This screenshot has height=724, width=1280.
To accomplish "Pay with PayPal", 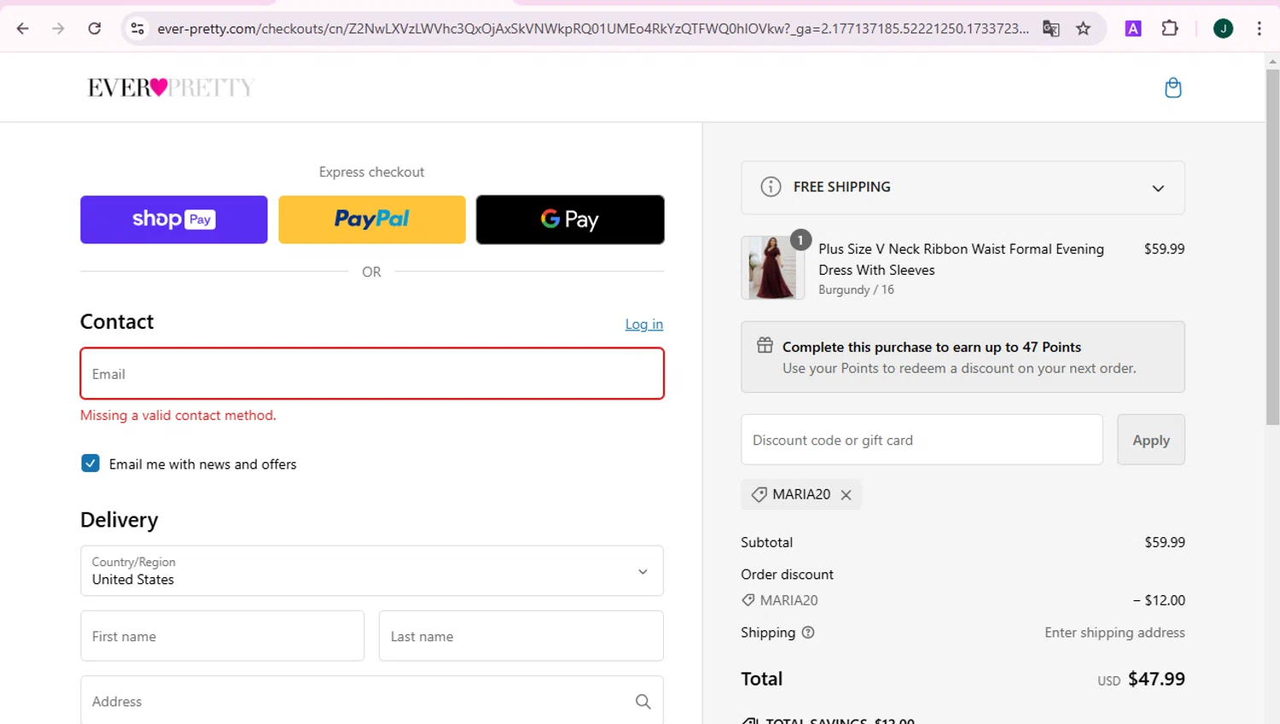I will pyautogui.click(x=372, y=219).
